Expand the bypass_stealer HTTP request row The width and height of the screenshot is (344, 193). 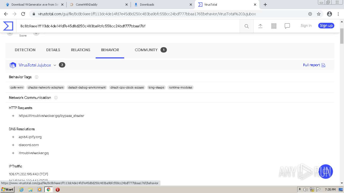pos(13,116)
